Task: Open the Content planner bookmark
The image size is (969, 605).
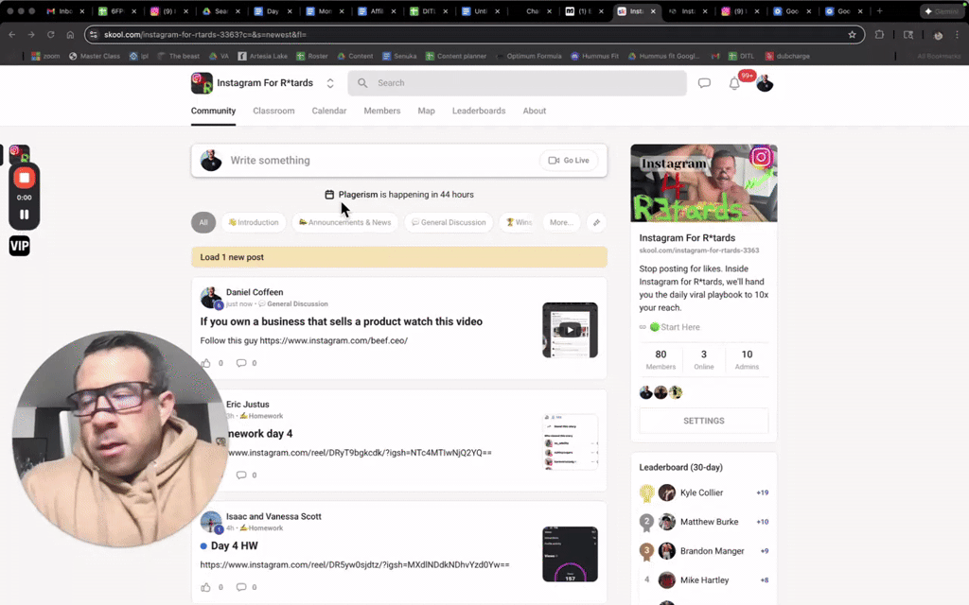Action: click(x=456, y=56)
